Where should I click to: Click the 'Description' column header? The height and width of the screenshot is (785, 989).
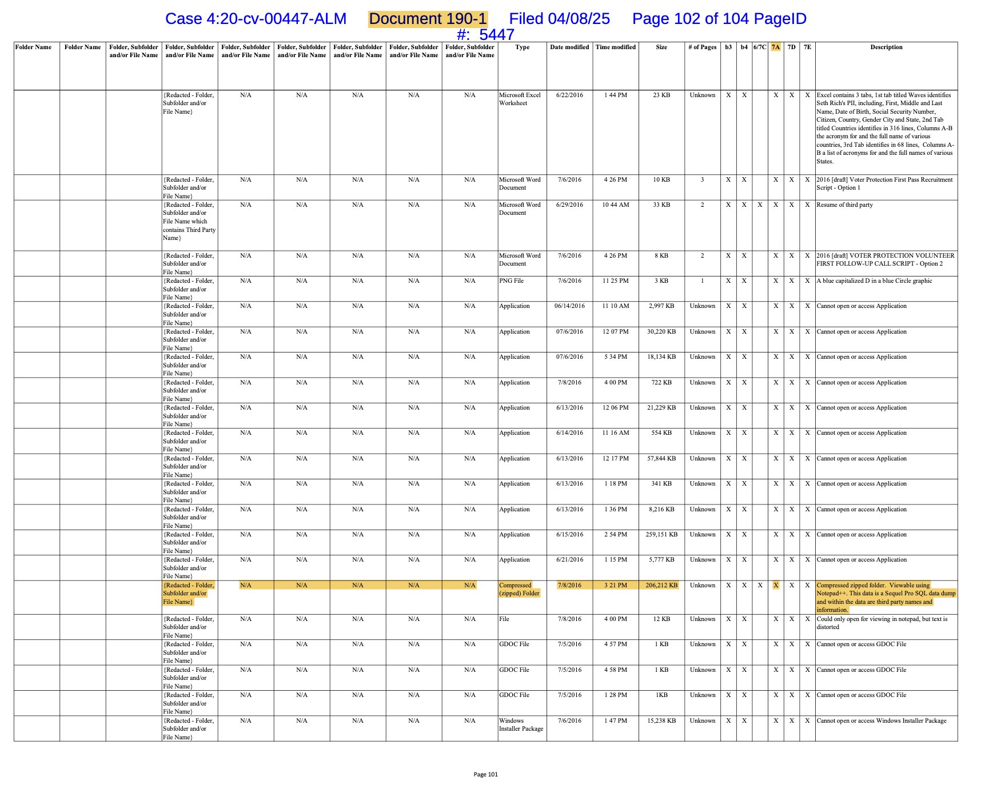click(x=887, y=47)
